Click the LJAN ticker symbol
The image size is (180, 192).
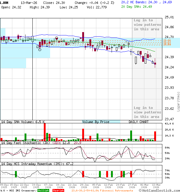[x=4, y=2]
